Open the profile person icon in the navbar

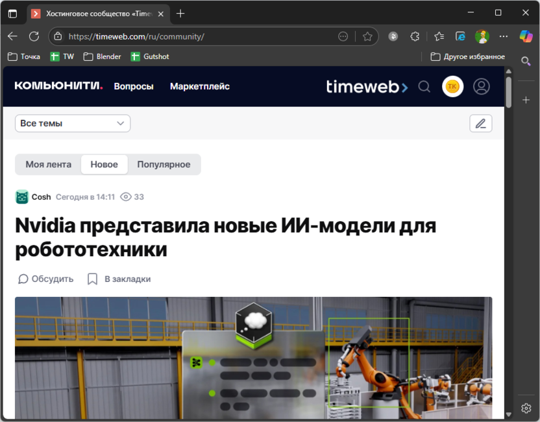click(481, 86)
